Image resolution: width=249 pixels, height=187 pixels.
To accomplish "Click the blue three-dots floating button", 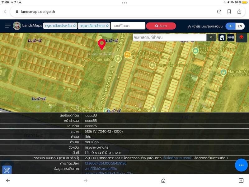I will coord(241,165).
